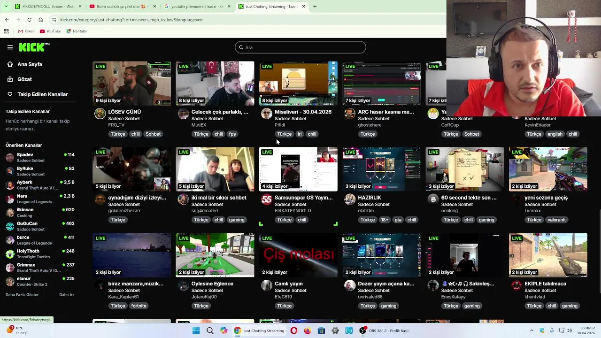Click the 18+ tag under elatr0m

(385, 220)
